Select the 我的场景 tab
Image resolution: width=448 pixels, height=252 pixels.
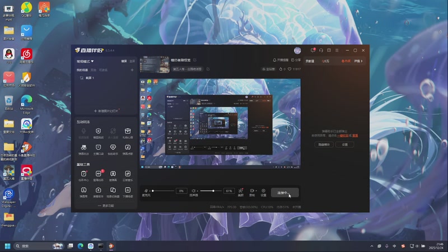pyautogui.click(x=82, y=70)
